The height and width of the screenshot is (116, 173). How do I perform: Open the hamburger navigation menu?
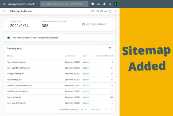point(4,4)
